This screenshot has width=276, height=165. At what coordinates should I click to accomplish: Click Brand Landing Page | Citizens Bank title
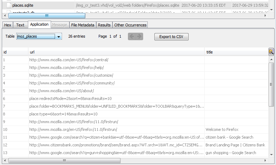point(237,145)
